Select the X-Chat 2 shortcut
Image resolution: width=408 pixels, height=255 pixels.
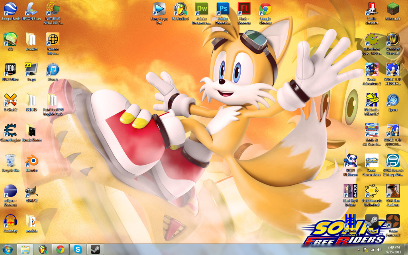click(10, 102)
